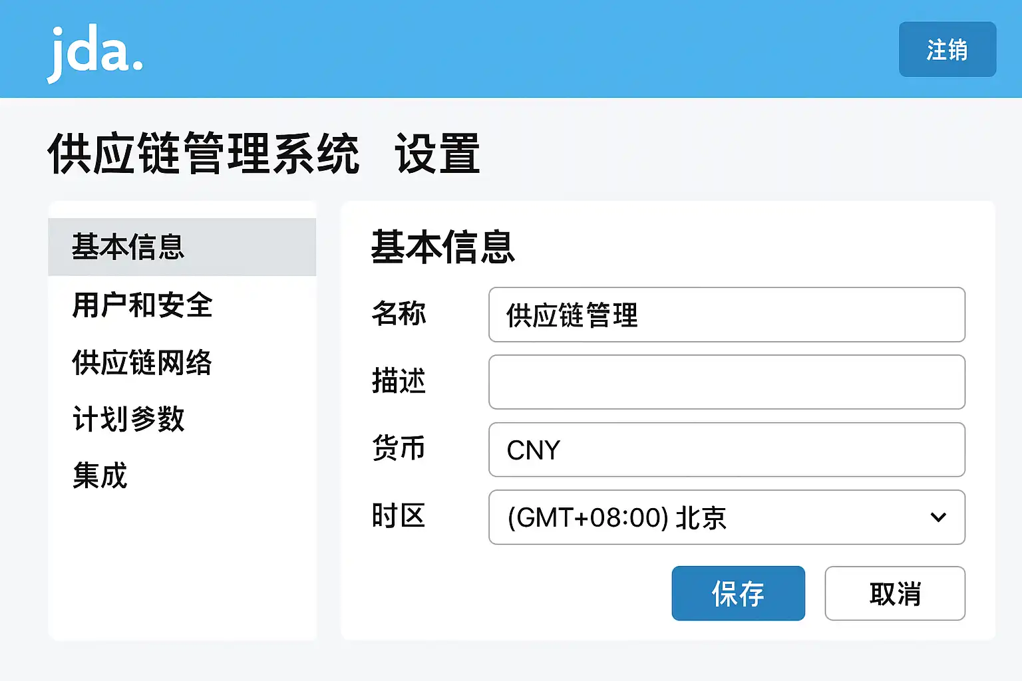Click the 时区 field label

399,516
